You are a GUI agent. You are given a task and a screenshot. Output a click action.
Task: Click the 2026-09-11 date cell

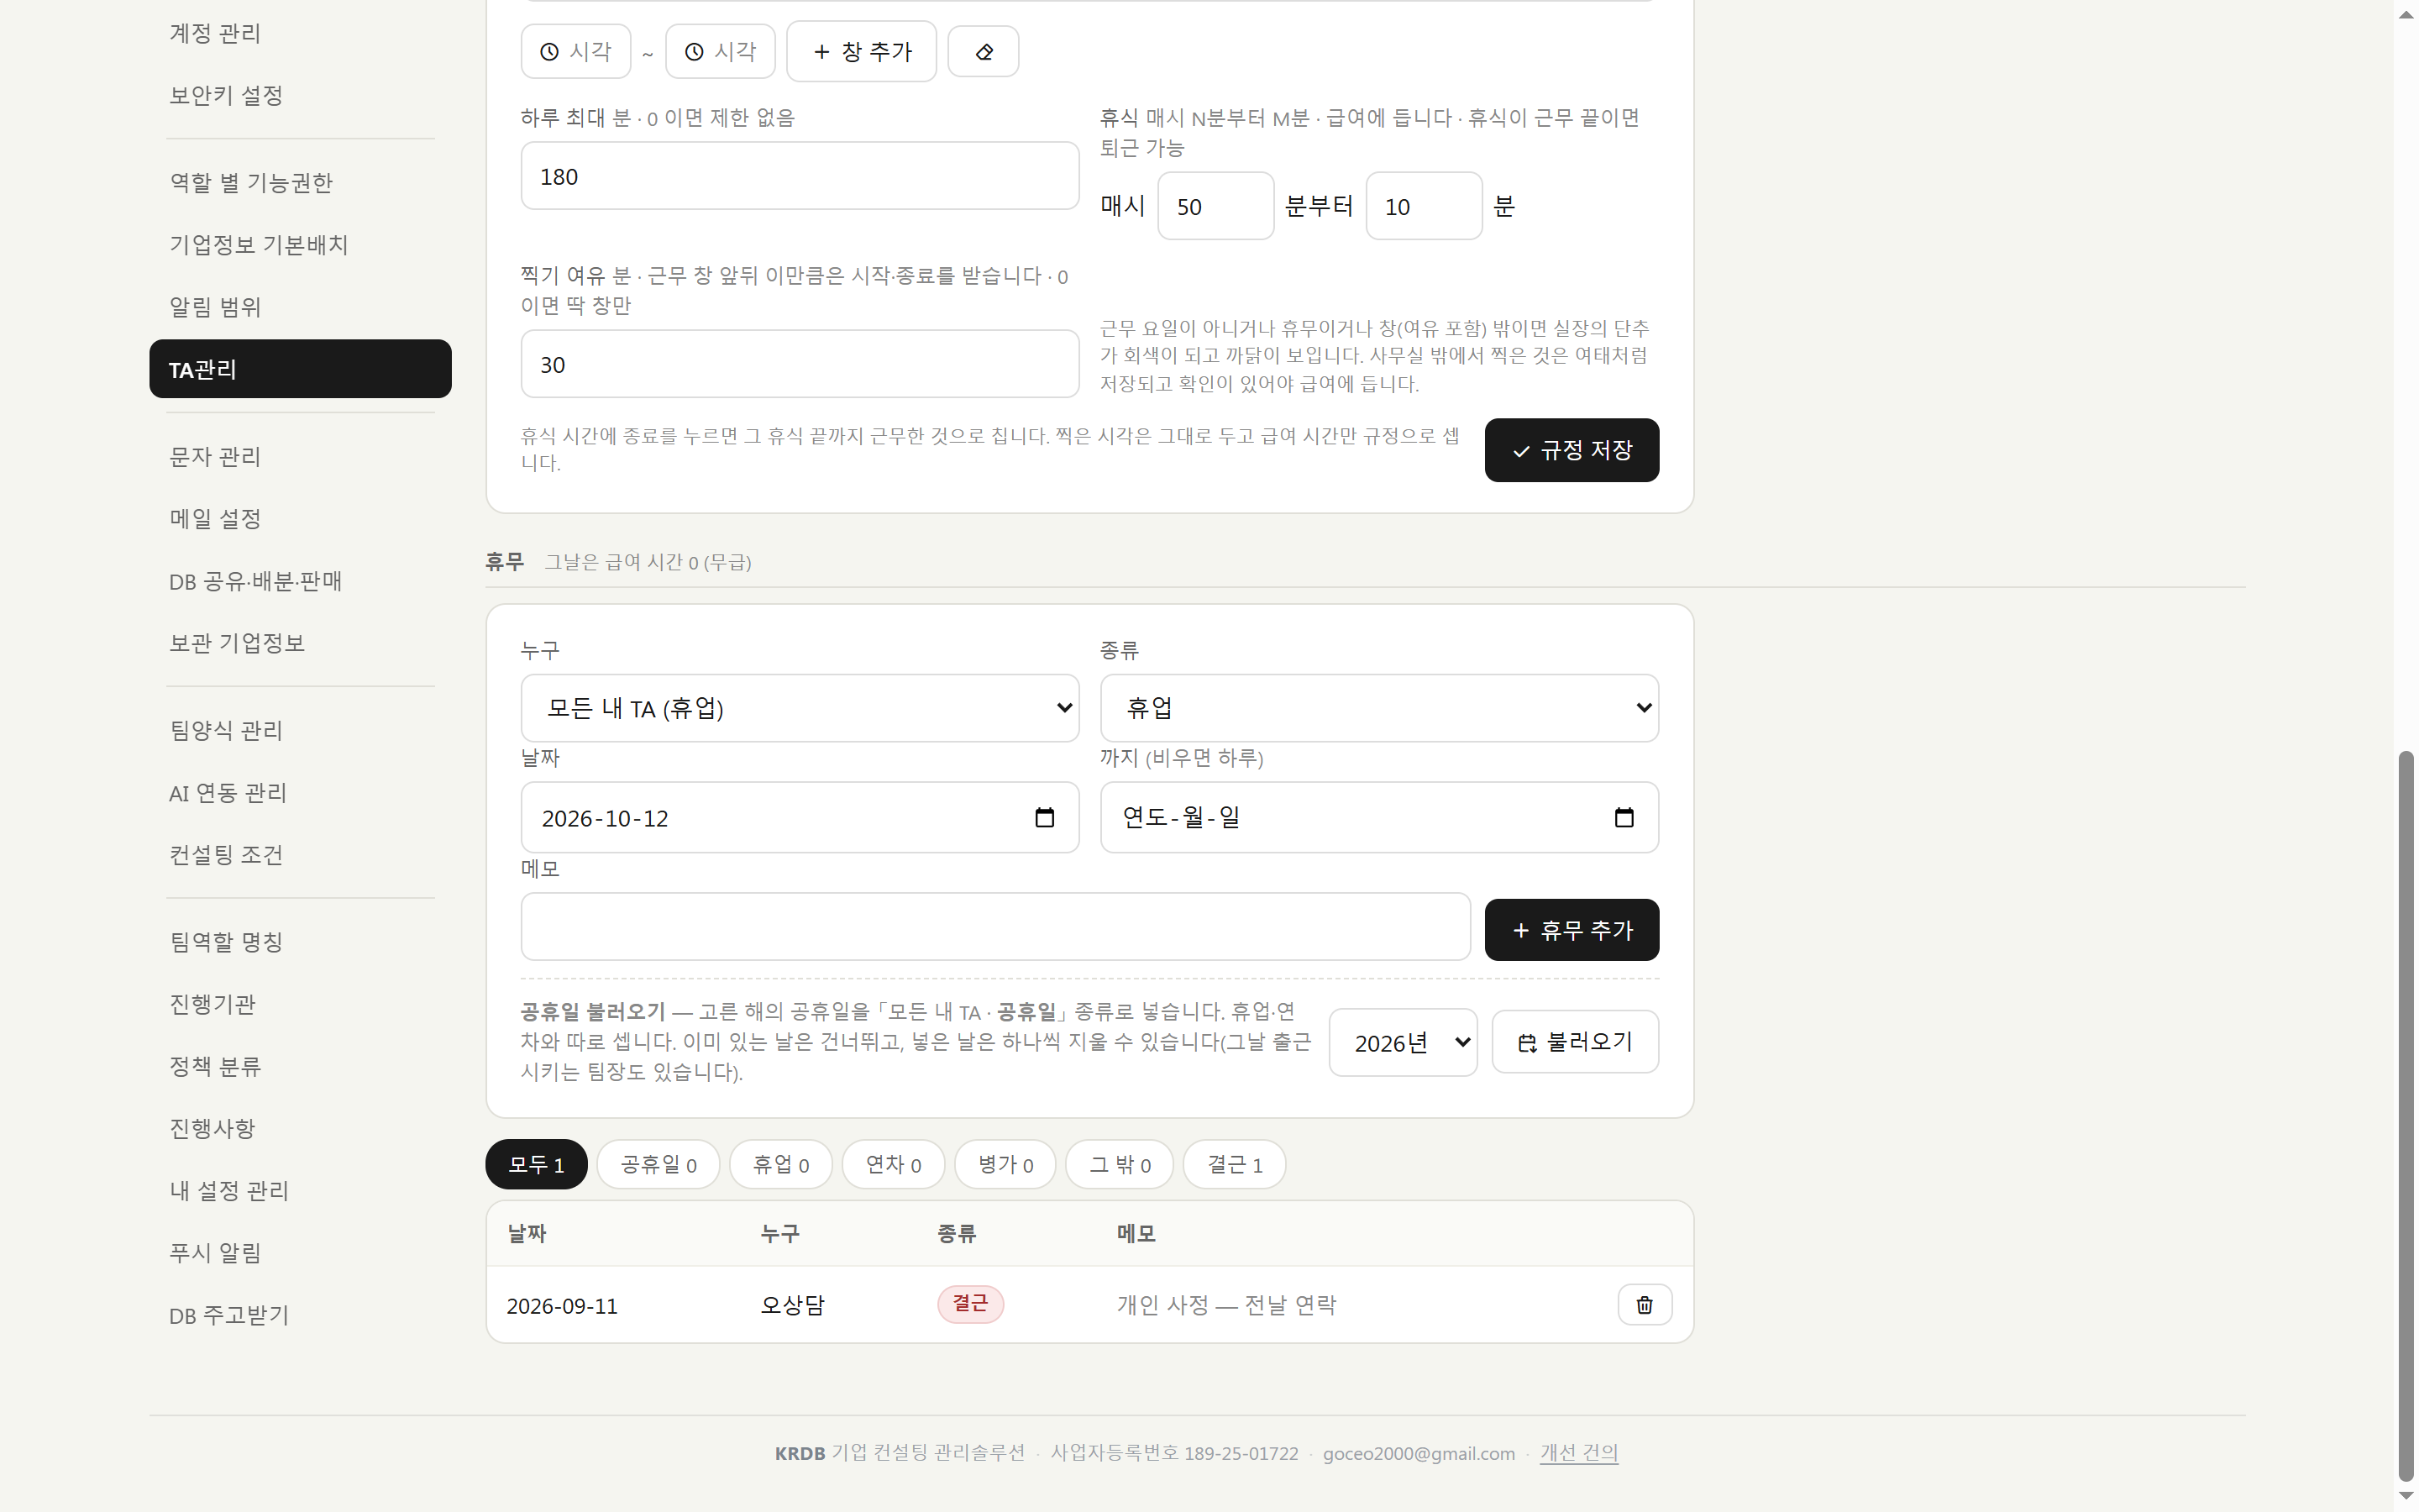[x=562, y=1306]
